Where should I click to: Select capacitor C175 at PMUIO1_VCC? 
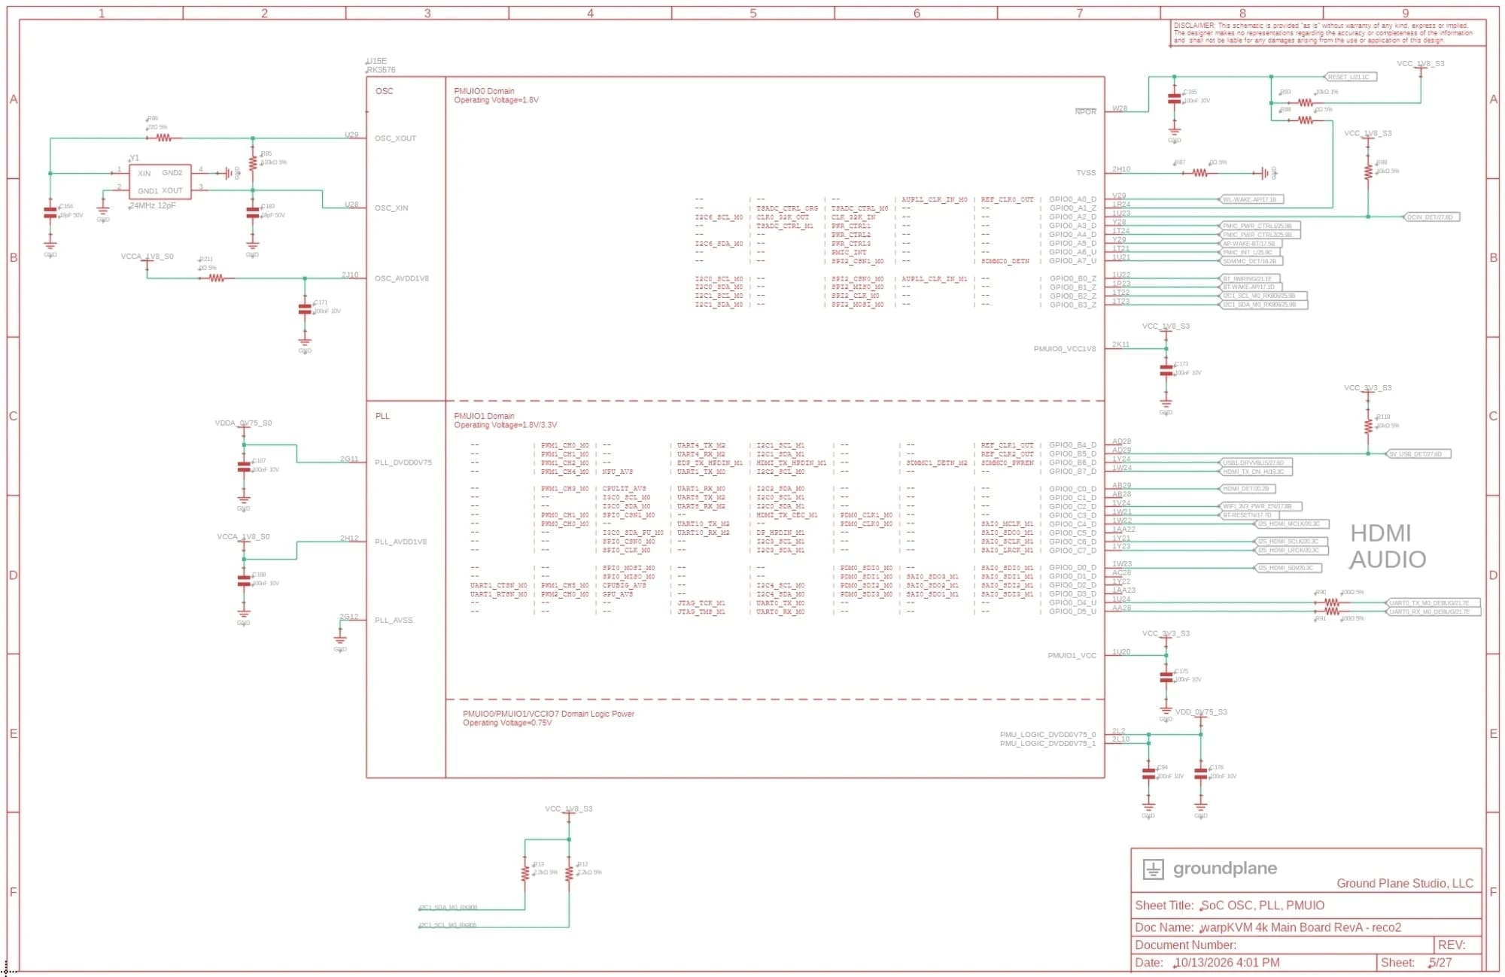[1166, 677]
